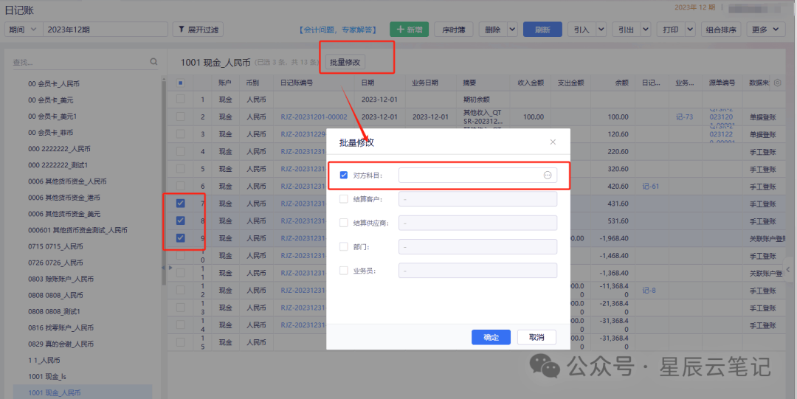797x399 pixels.
Task: Open journal entry link RJZ-20231201-00002
Action: 314,117
